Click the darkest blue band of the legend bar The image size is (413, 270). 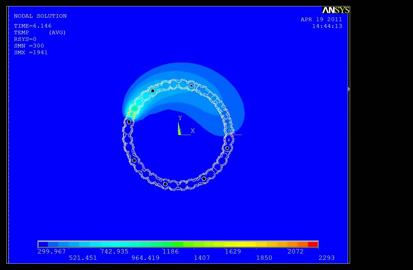click(x=43, y=244)
